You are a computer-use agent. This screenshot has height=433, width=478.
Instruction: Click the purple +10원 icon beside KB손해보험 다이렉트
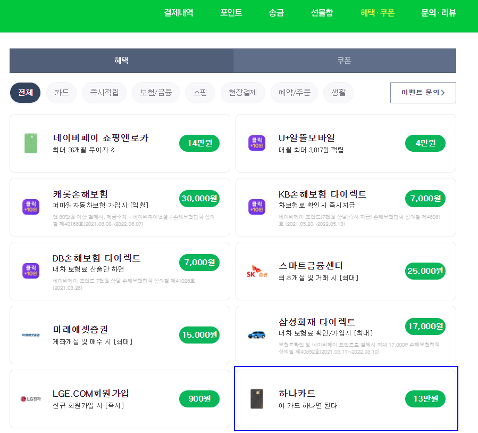point(257,207)
